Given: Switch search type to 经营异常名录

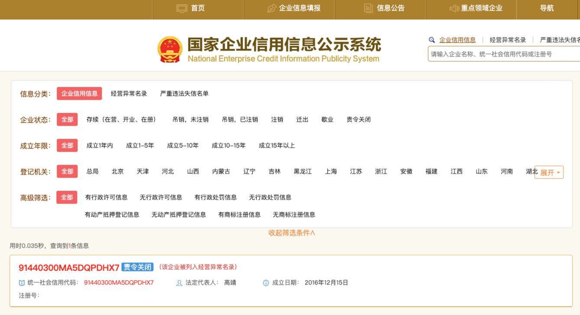Looking at the screenshot, I should coord(508,40).
